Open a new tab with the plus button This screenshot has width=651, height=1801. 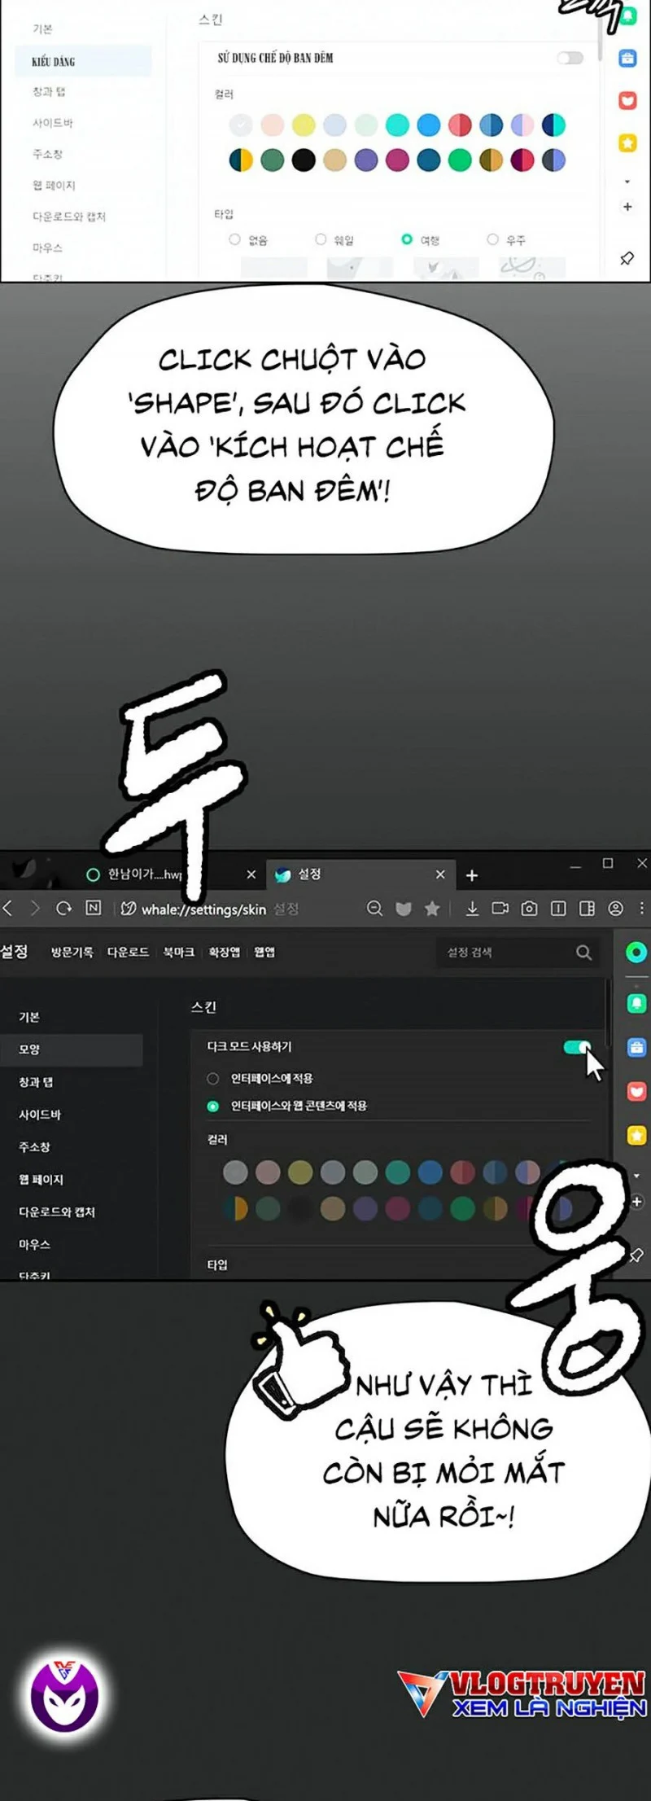pos(472,875)
